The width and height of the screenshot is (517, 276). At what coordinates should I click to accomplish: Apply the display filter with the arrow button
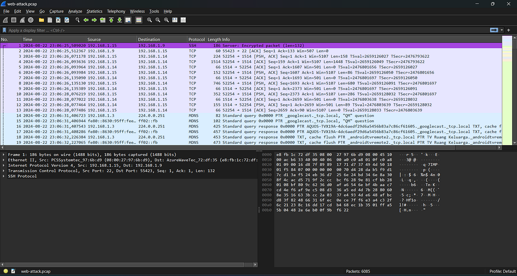[494, 30]
